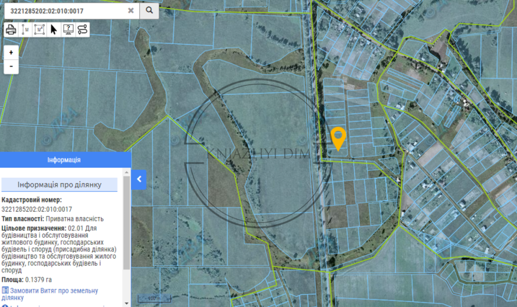The width and height of the screenshot is (517, 307).
Task: Click the route planning tool icon
Action: click(83, 29)
